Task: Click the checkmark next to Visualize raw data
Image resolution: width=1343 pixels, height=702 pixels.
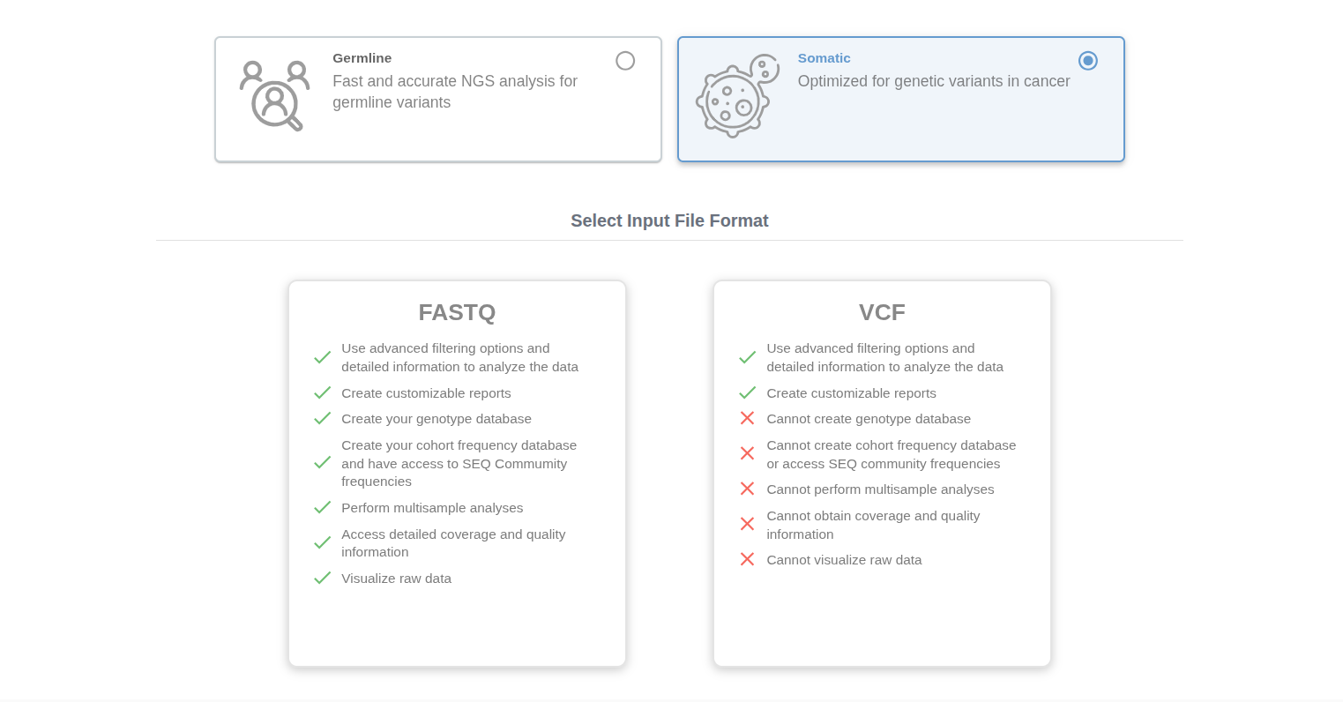Action: point(323,578)
